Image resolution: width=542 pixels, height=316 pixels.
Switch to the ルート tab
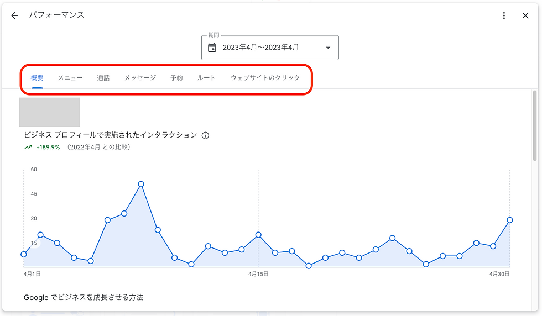[x=206, y=78]
